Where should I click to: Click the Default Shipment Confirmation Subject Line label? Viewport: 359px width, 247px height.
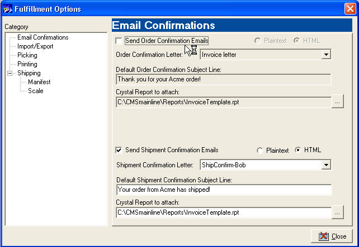[x=174, y=180]
